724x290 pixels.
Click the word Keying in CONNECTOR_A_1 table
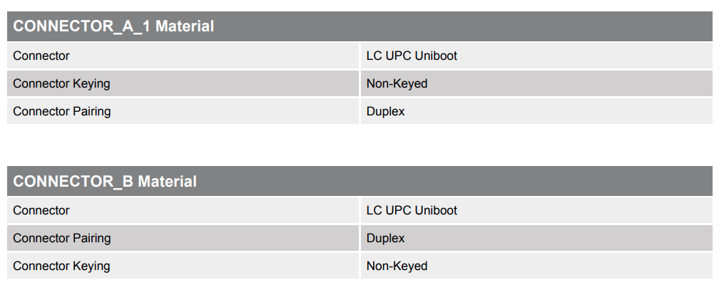click(x=91, y=83)
